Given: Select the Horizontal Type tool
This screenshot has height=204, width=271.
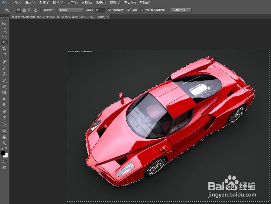Looking at the screenshot, I should (4, 118).
